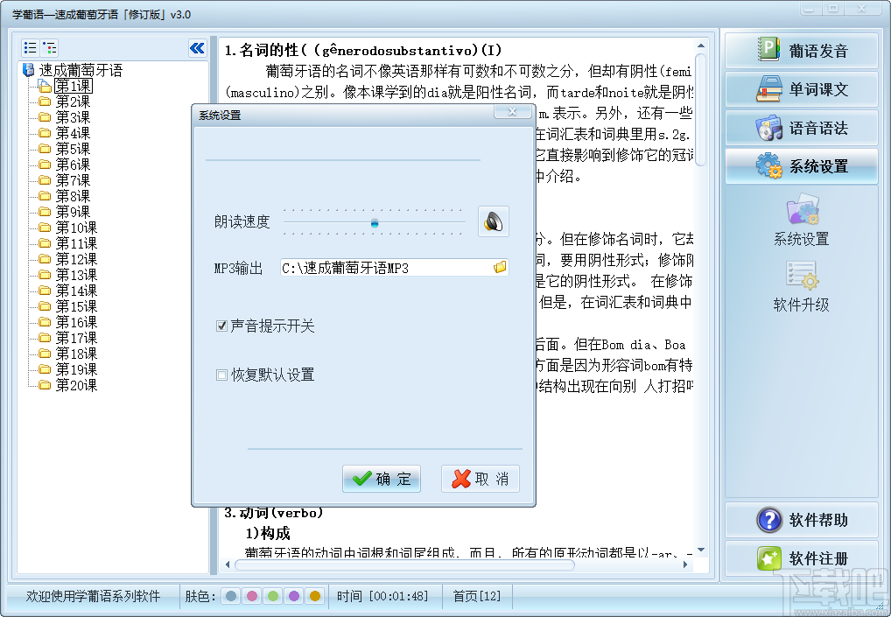
Task: Uncheck the 声音提示开关 sound prompt checkbox
Action: click(221, 326)
